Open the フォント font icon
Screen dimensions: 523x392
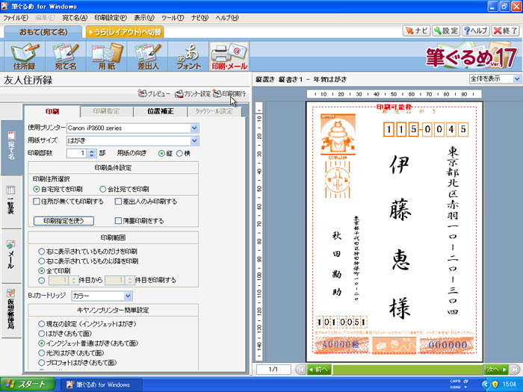pyautogui.click(x=188, y=58)
